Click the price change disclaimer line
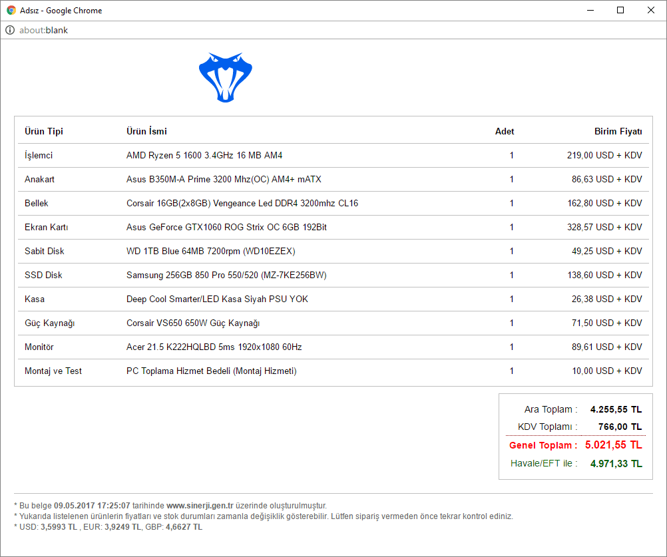This screenshot has width=667, height=557. click(x=264, y=516)
